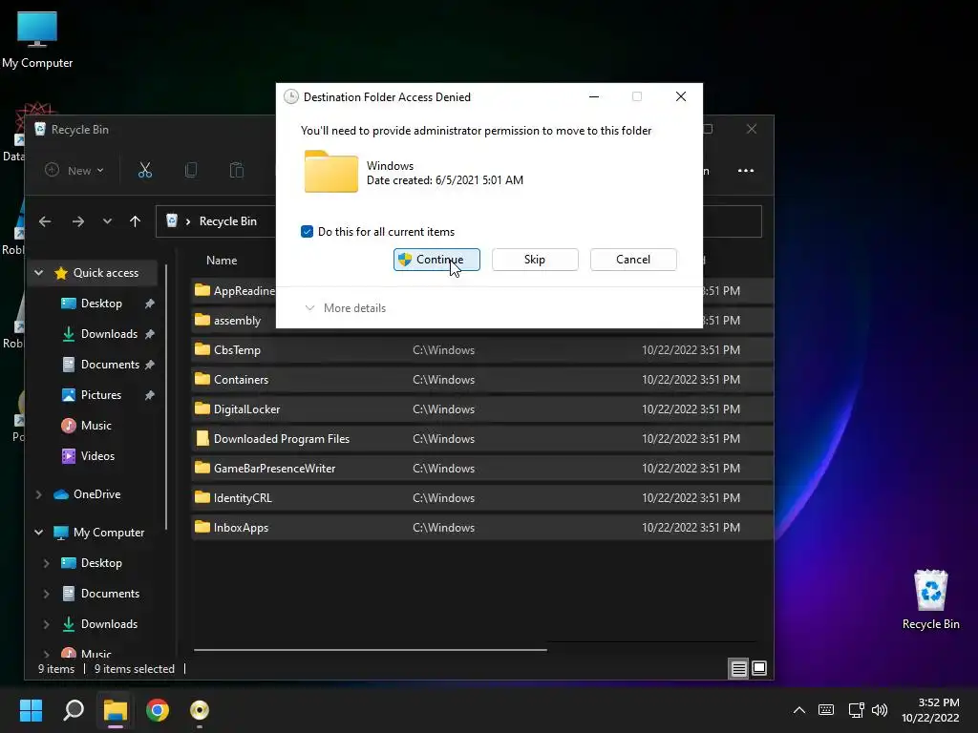
Task: Switch to Large icons view layout icon
Action: [759, 669]
